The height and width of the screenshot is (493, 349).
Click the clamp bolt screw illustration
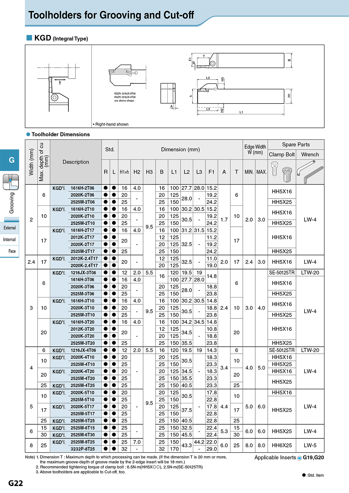pos(282,172)
